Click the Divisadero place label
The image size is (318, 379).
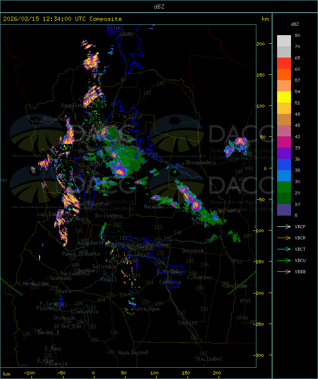[108, 215]
